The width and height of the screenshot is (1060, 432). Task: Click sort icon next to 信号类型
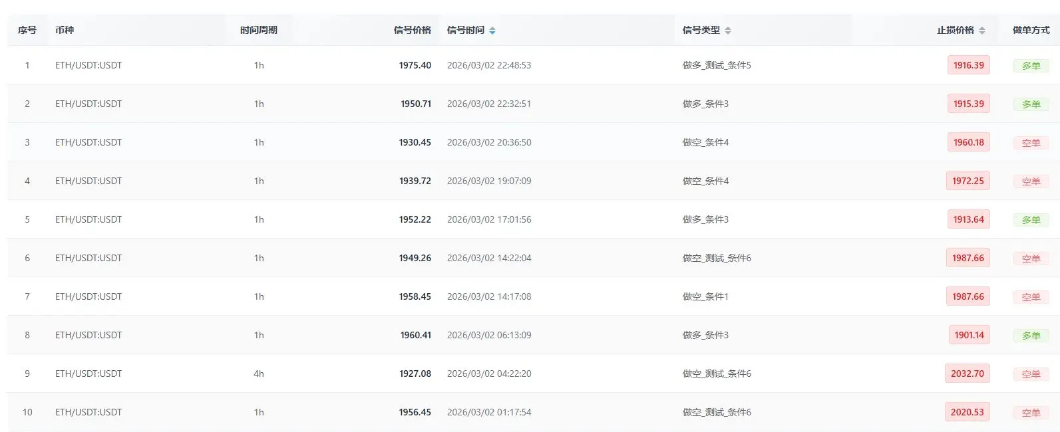point(728,31)
